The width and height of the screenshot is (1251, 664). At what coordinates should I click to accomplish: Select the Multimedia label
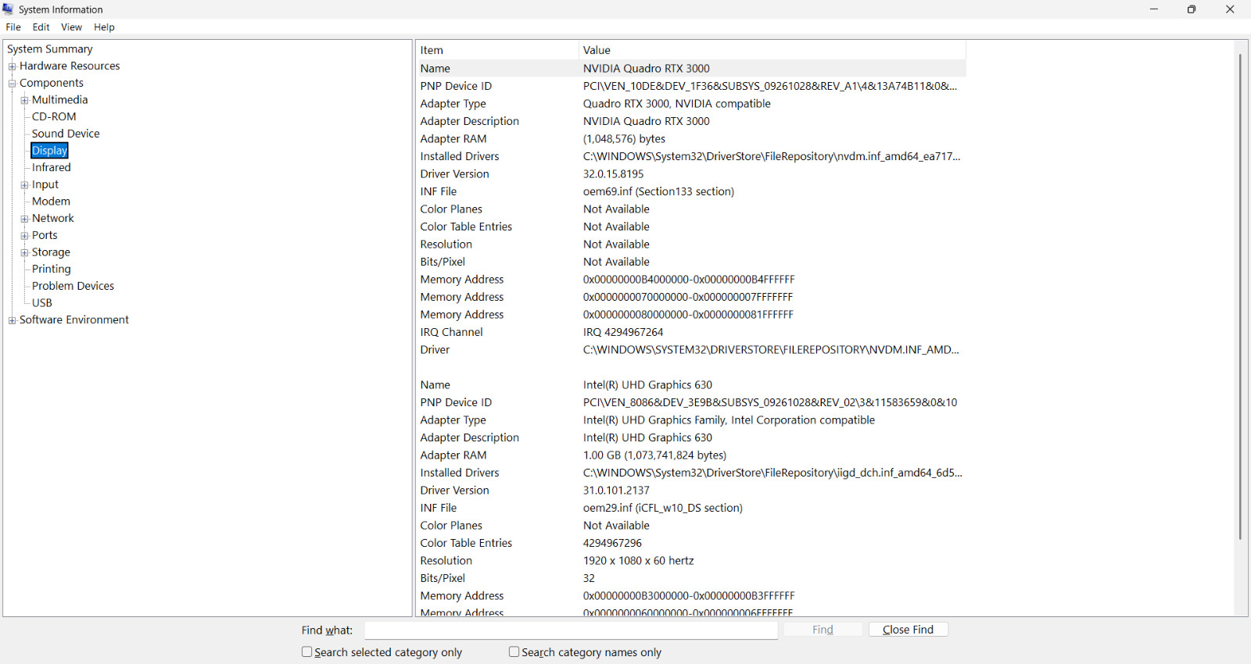click(x=59, y=100)
